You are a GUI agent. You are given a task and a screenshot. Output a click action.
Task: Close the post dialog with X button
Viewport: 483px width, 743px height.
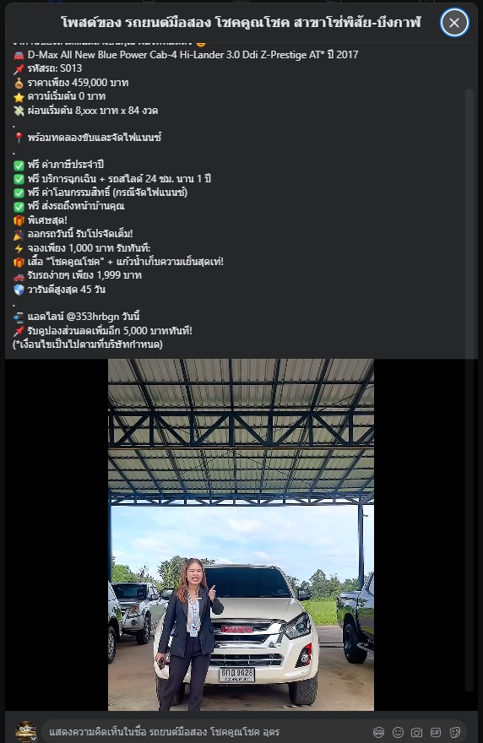tap(454, 23)
